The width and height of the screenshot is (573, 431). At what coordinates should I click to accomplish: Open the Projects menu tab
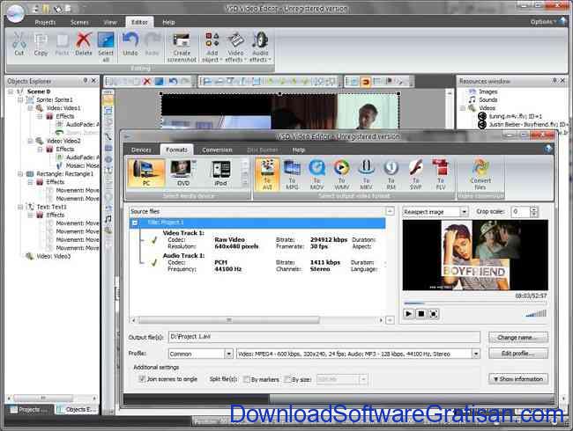(x=45, y=22)
